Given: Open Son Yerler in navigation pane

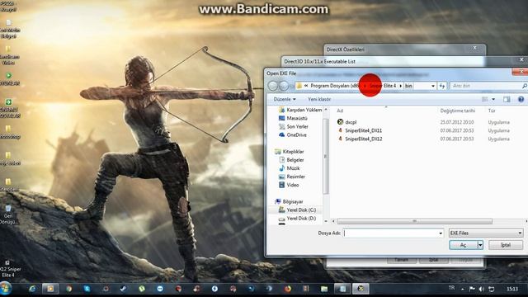Looking at the screenshot, I should pyautogui.click(x=294, y=126).
